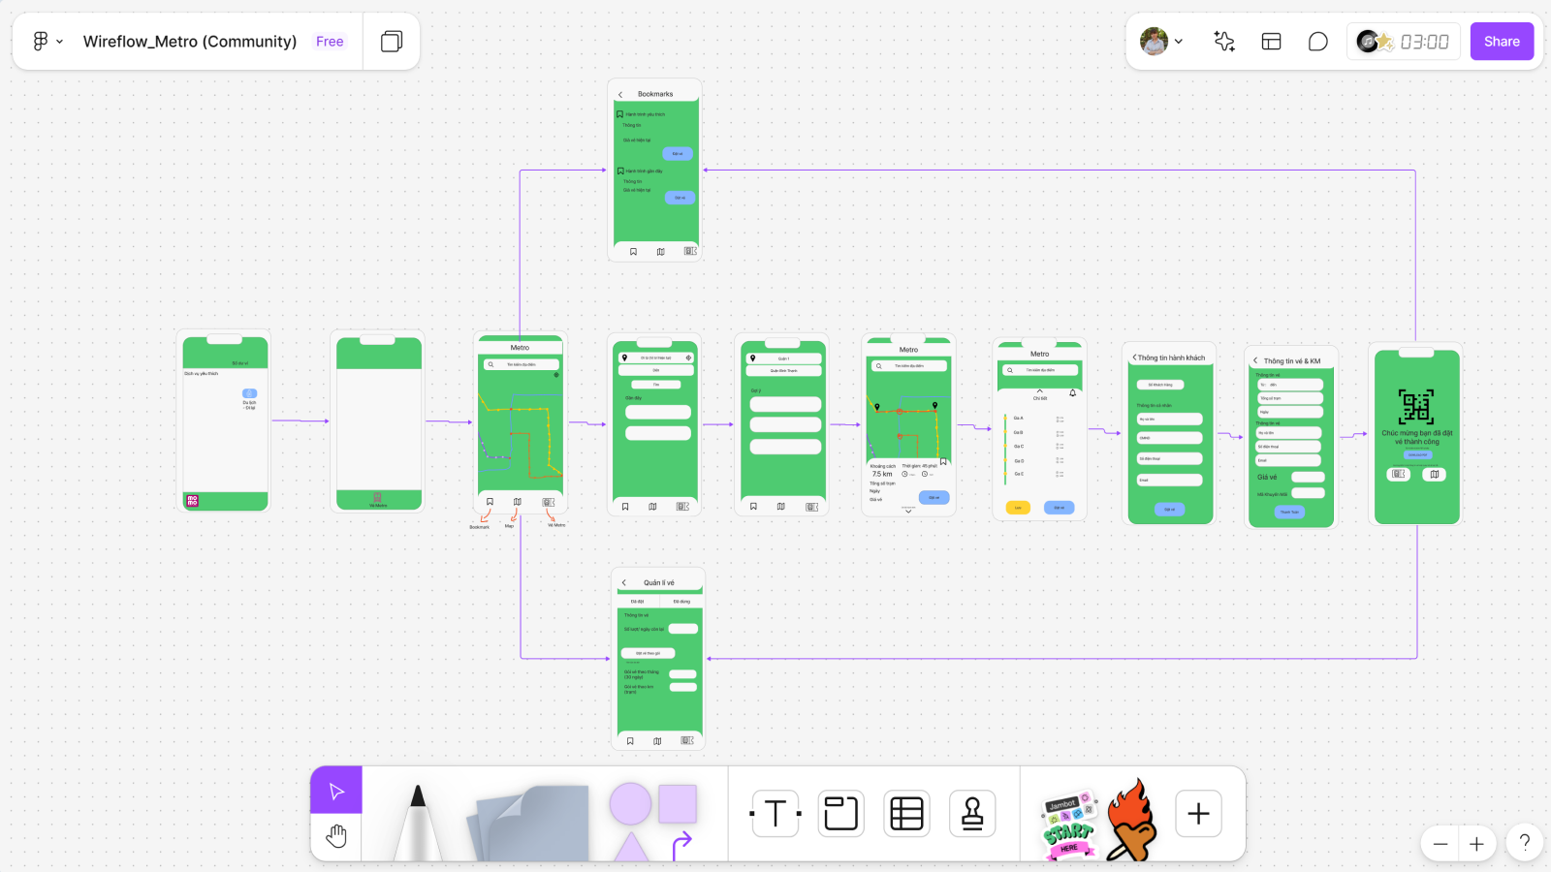Open the comments speech bubble

tap(1317, 42)
